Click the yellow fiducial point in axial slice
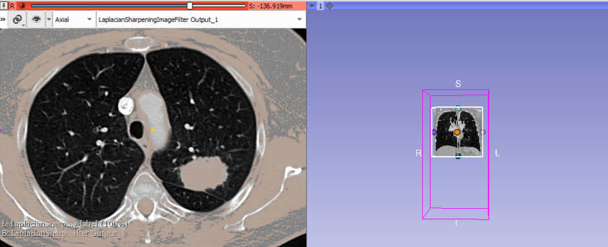 point(153,130)
